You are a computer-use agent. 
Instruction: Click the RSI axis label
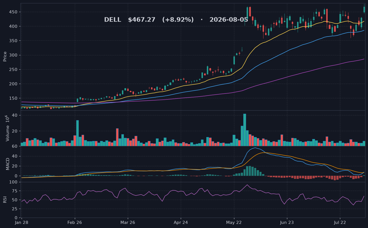pos(5,199)
